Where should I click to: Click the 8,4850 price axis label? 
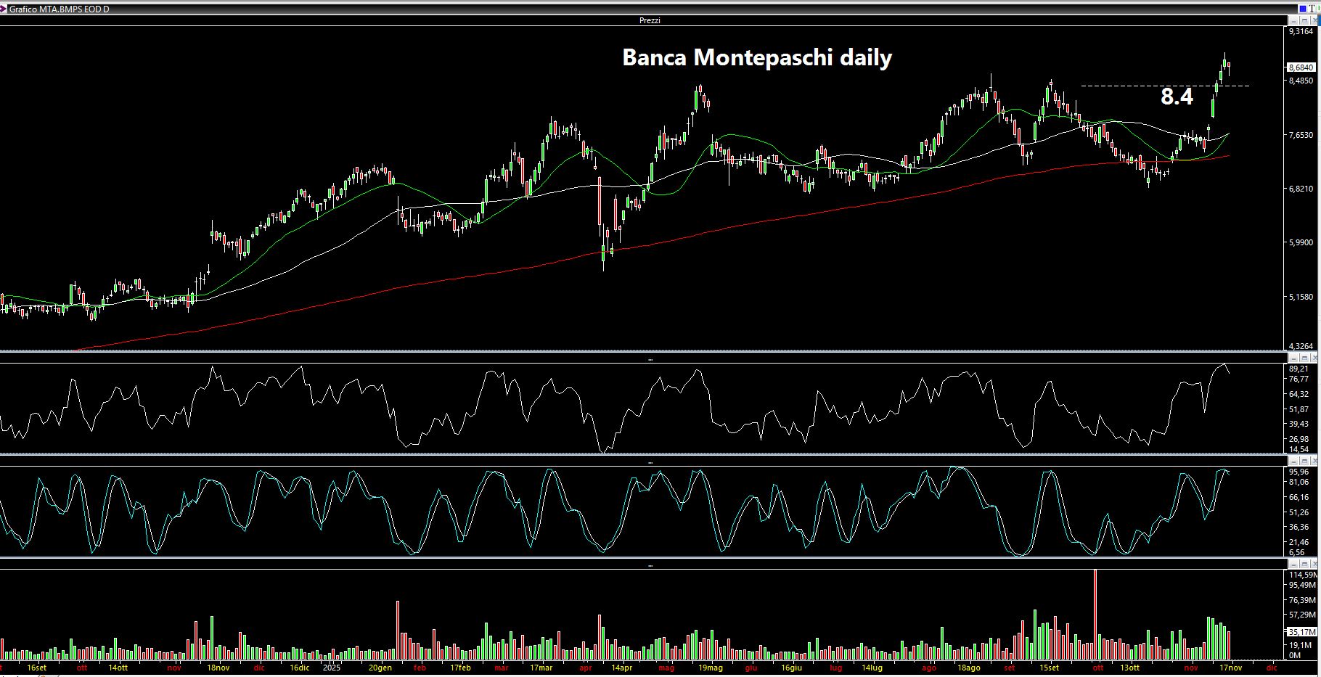(1301, 81)
